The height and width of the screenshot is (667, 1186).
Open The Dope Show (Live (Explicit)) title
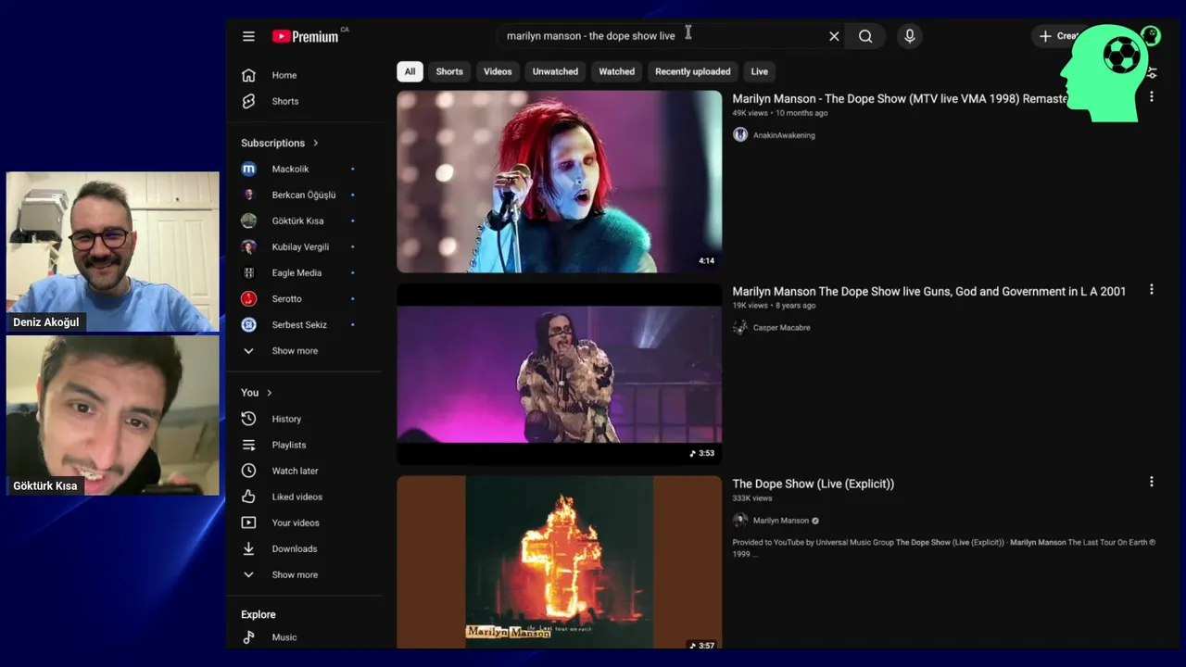[813, 484]
